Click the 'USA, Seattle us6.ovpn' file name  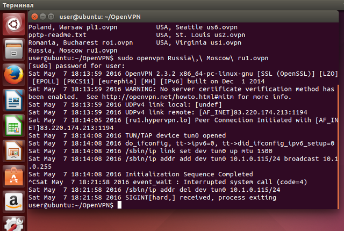(x=197, y=27)
